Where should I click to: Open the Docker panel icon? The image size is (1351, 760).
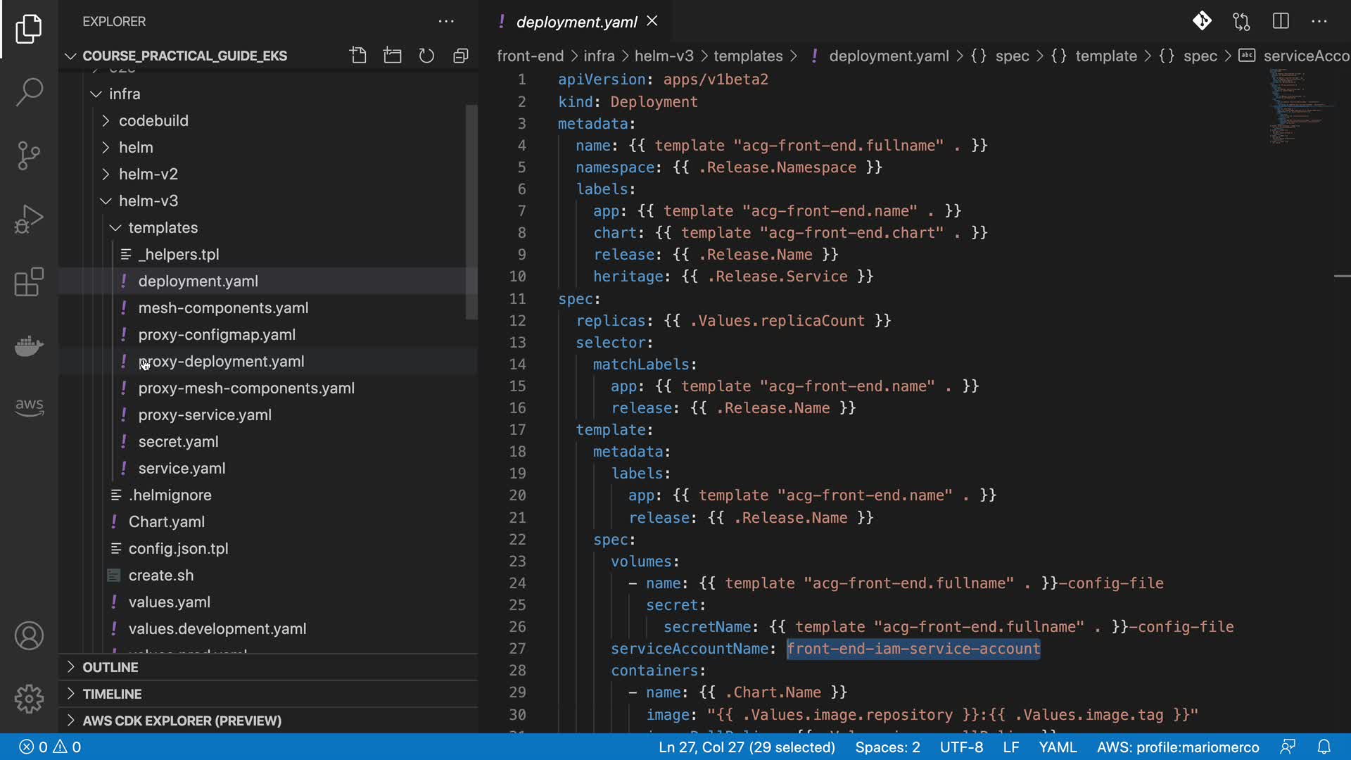pyautogui.click(x=29, y=346)
